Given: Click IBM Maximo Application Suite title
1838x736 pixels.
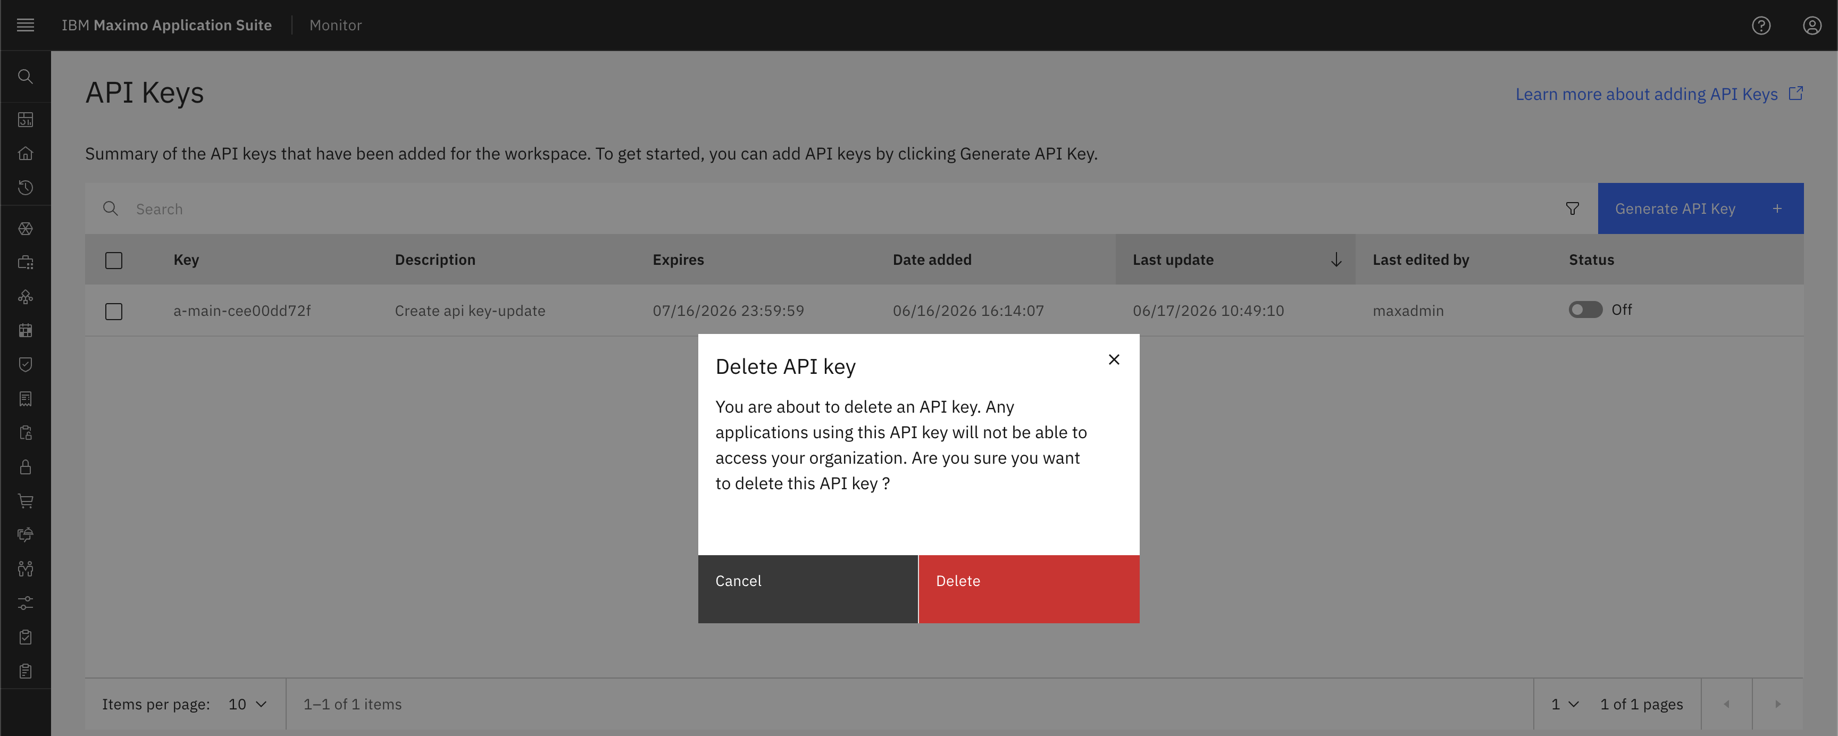Looking at the screenshot, I should 166,25.
